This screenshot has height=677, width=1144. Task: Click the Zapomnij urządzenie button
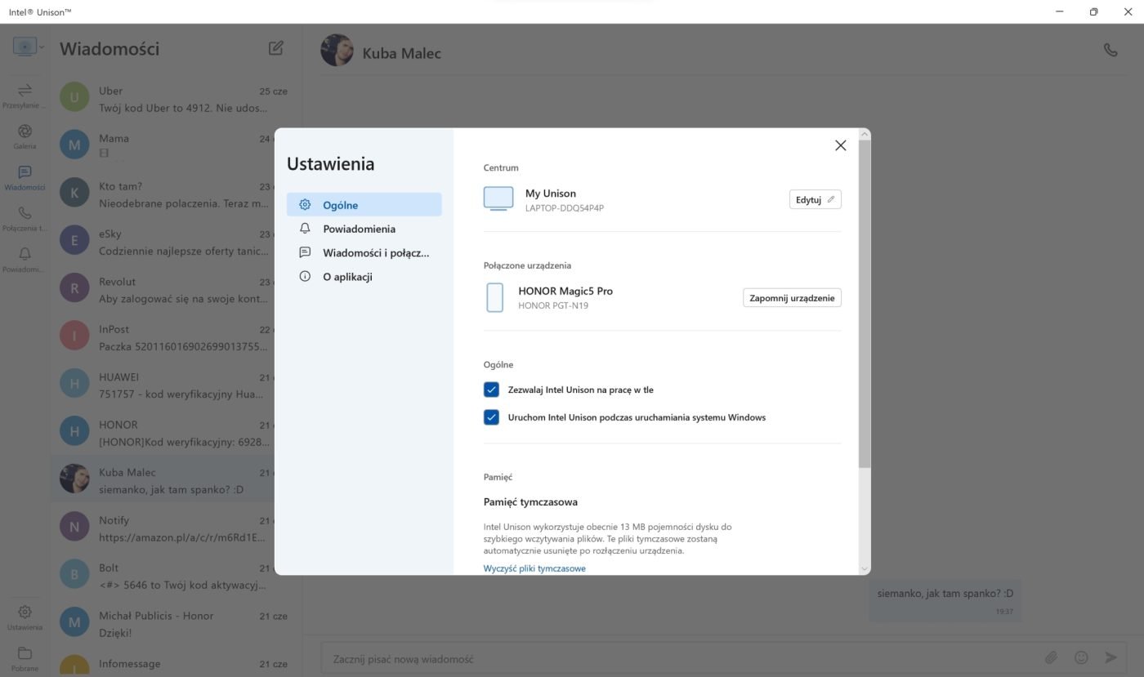[792, 298]
